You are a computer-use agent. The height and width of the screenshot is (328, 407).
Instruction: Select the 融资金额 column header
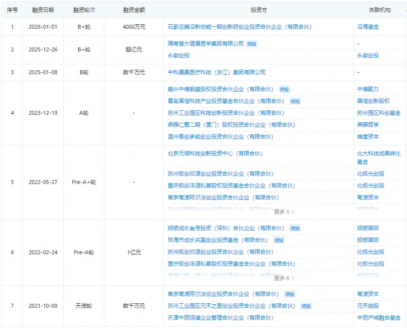point(134,10)
